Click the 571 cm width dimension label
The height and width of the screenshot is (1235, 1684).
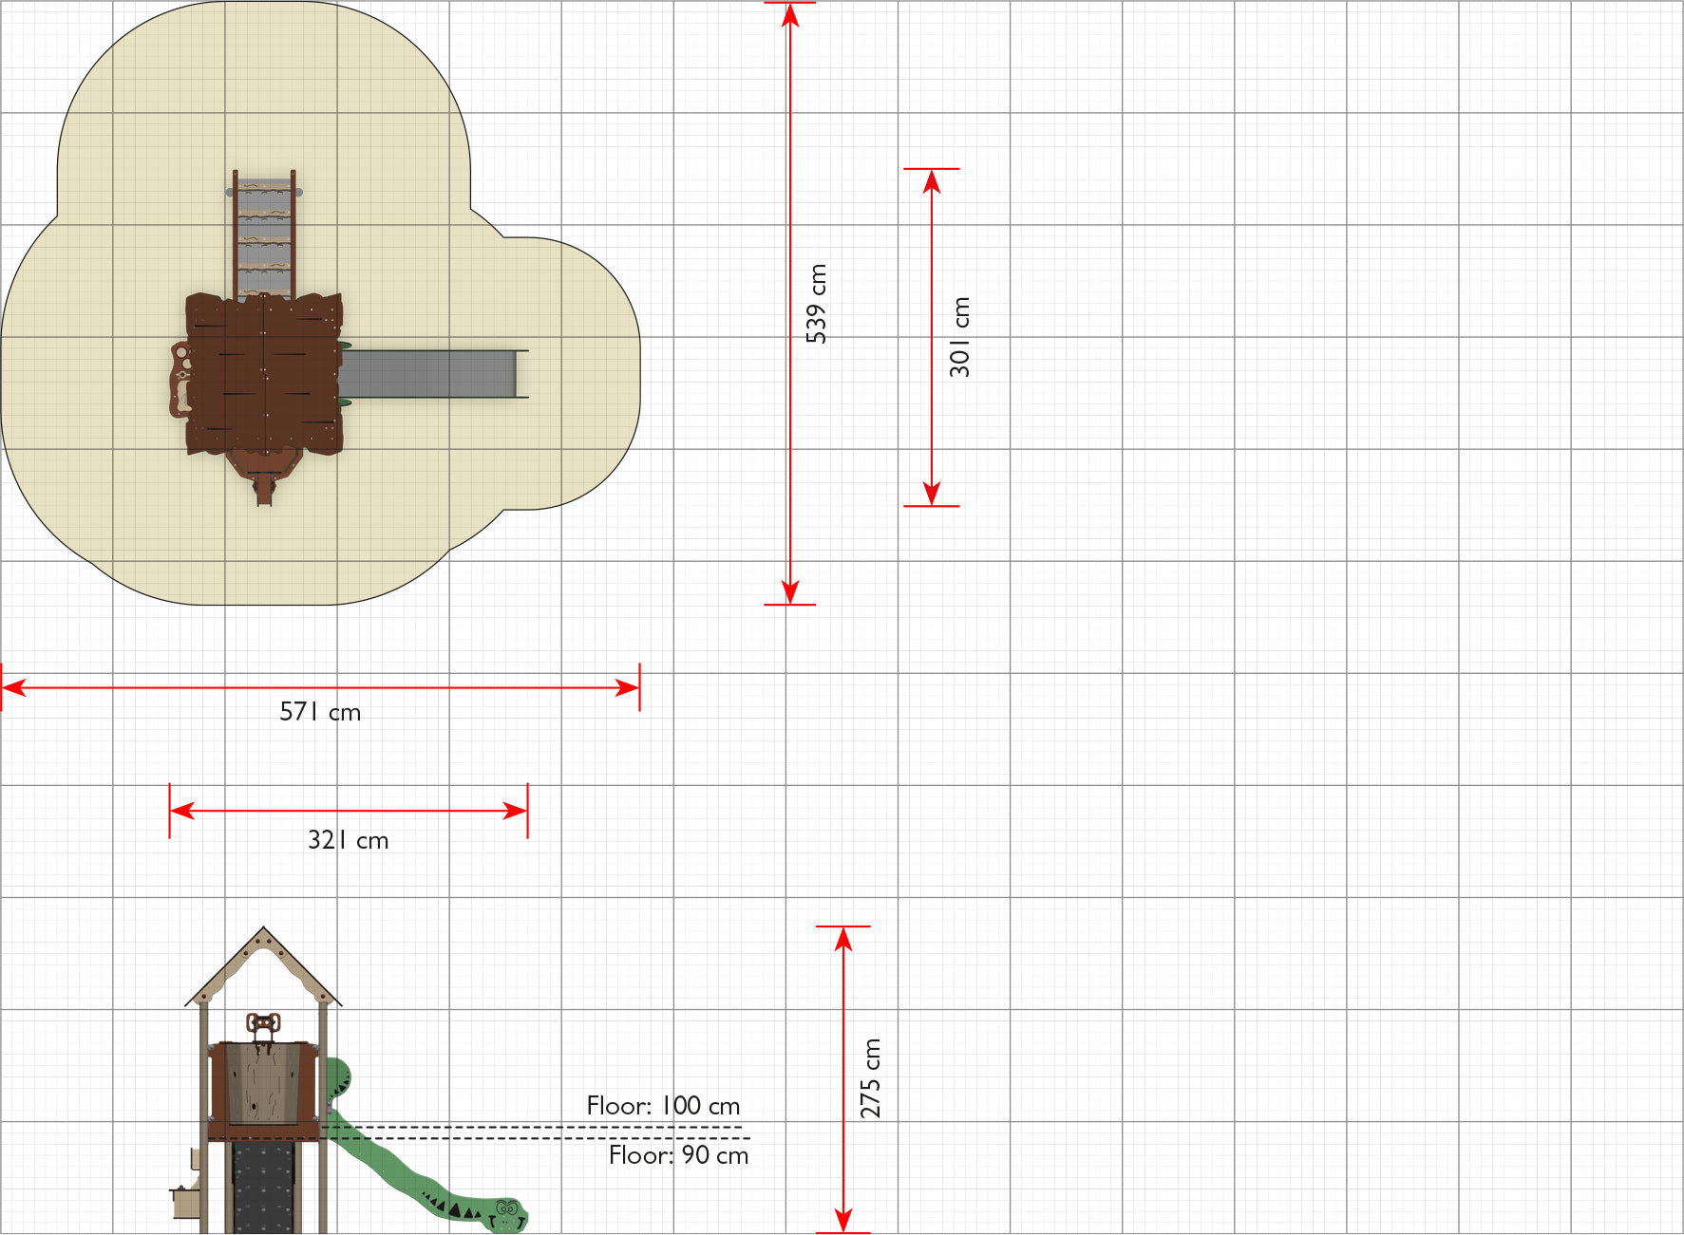(x=320, y=712)
